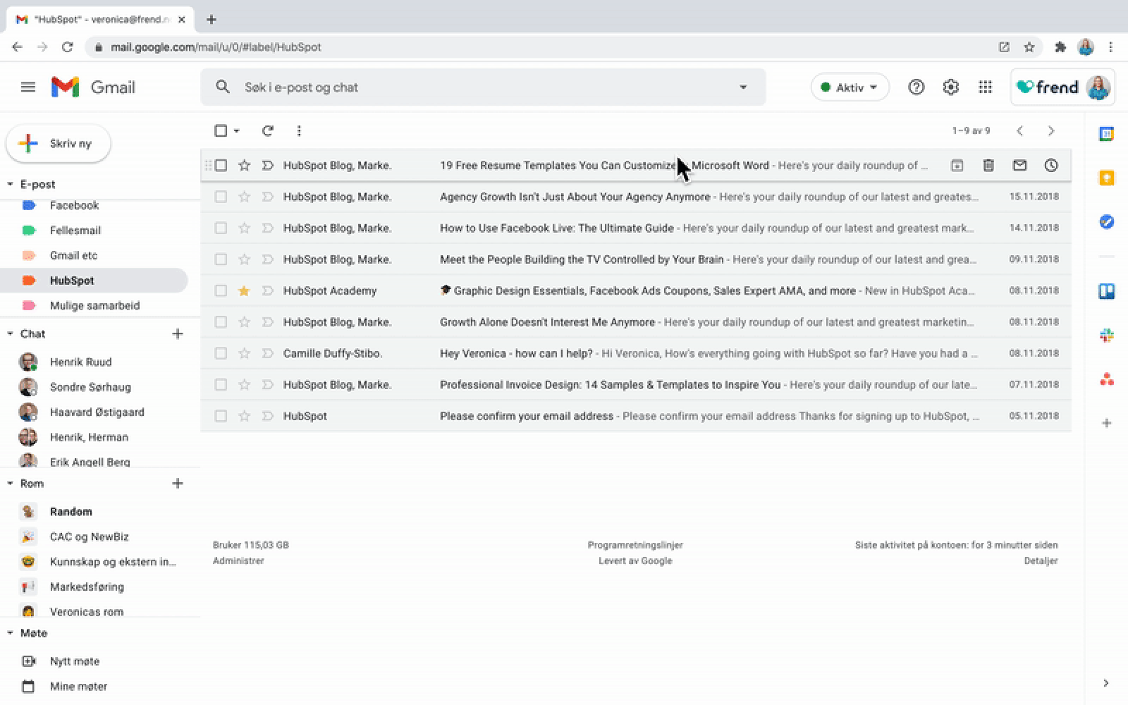Archive the hovered Resume Templates email
This screenshot has height=705, width=1128.
[957, 166]
